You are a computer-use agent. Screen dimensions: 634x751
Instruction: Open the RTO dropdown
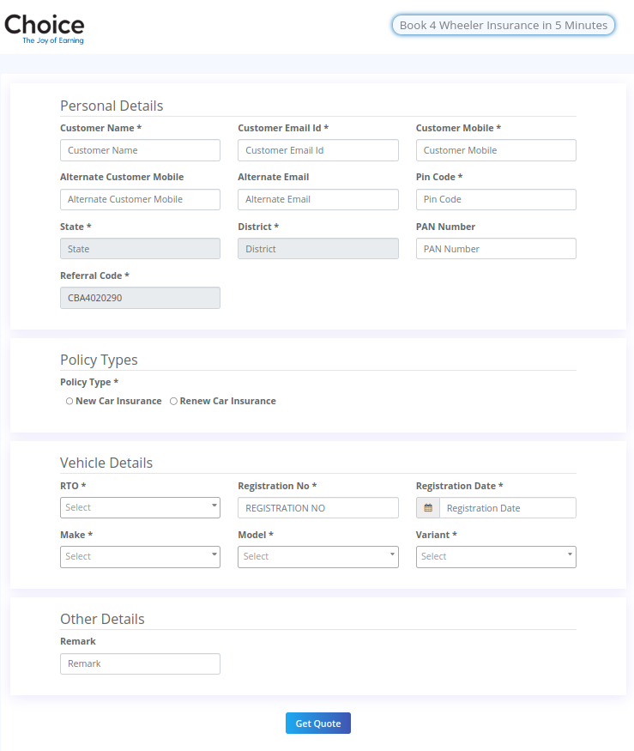tap(140, 508)
